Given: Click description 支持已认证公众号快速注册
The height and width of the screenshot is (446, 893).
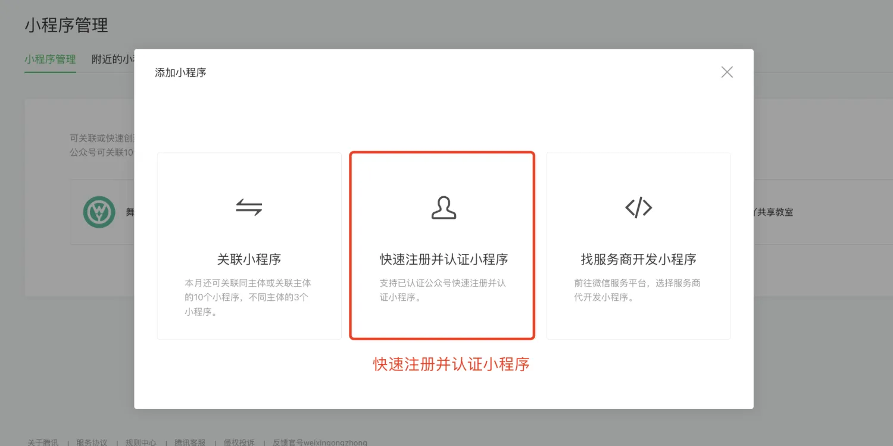Looking at the screenshot, I should [442, 290].
